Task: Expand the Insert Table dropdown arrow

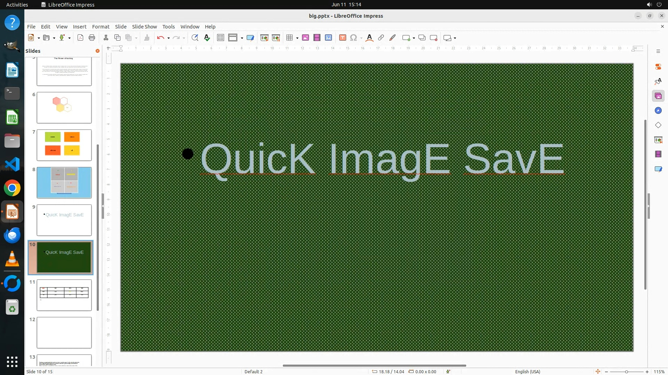Action: point(297,38)
